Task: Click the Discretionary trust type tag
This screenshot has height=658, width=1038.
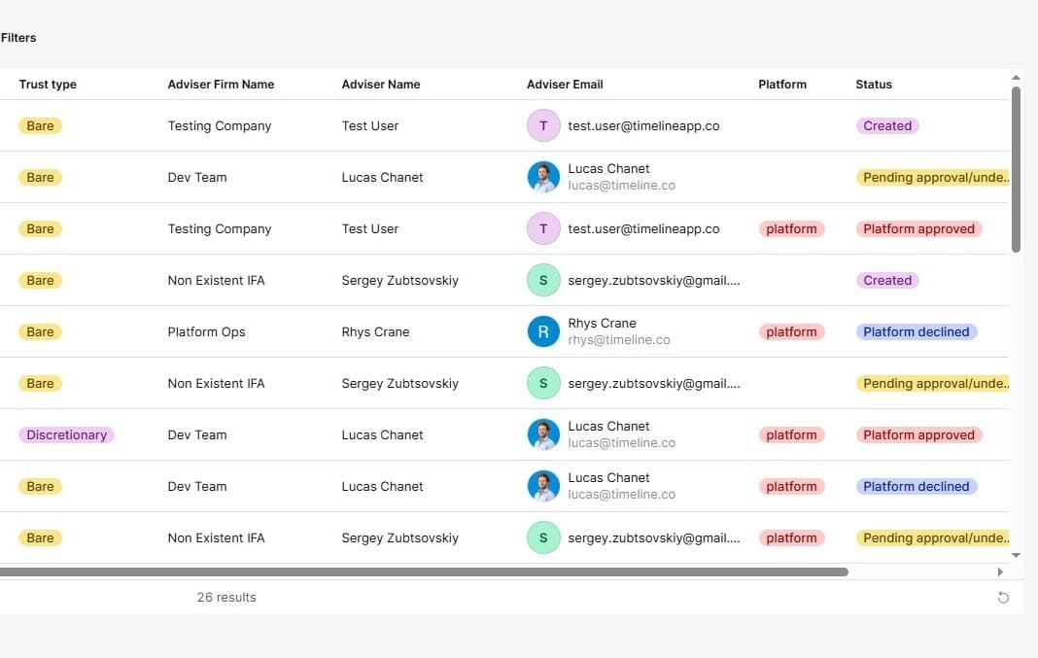Action: 66,434
